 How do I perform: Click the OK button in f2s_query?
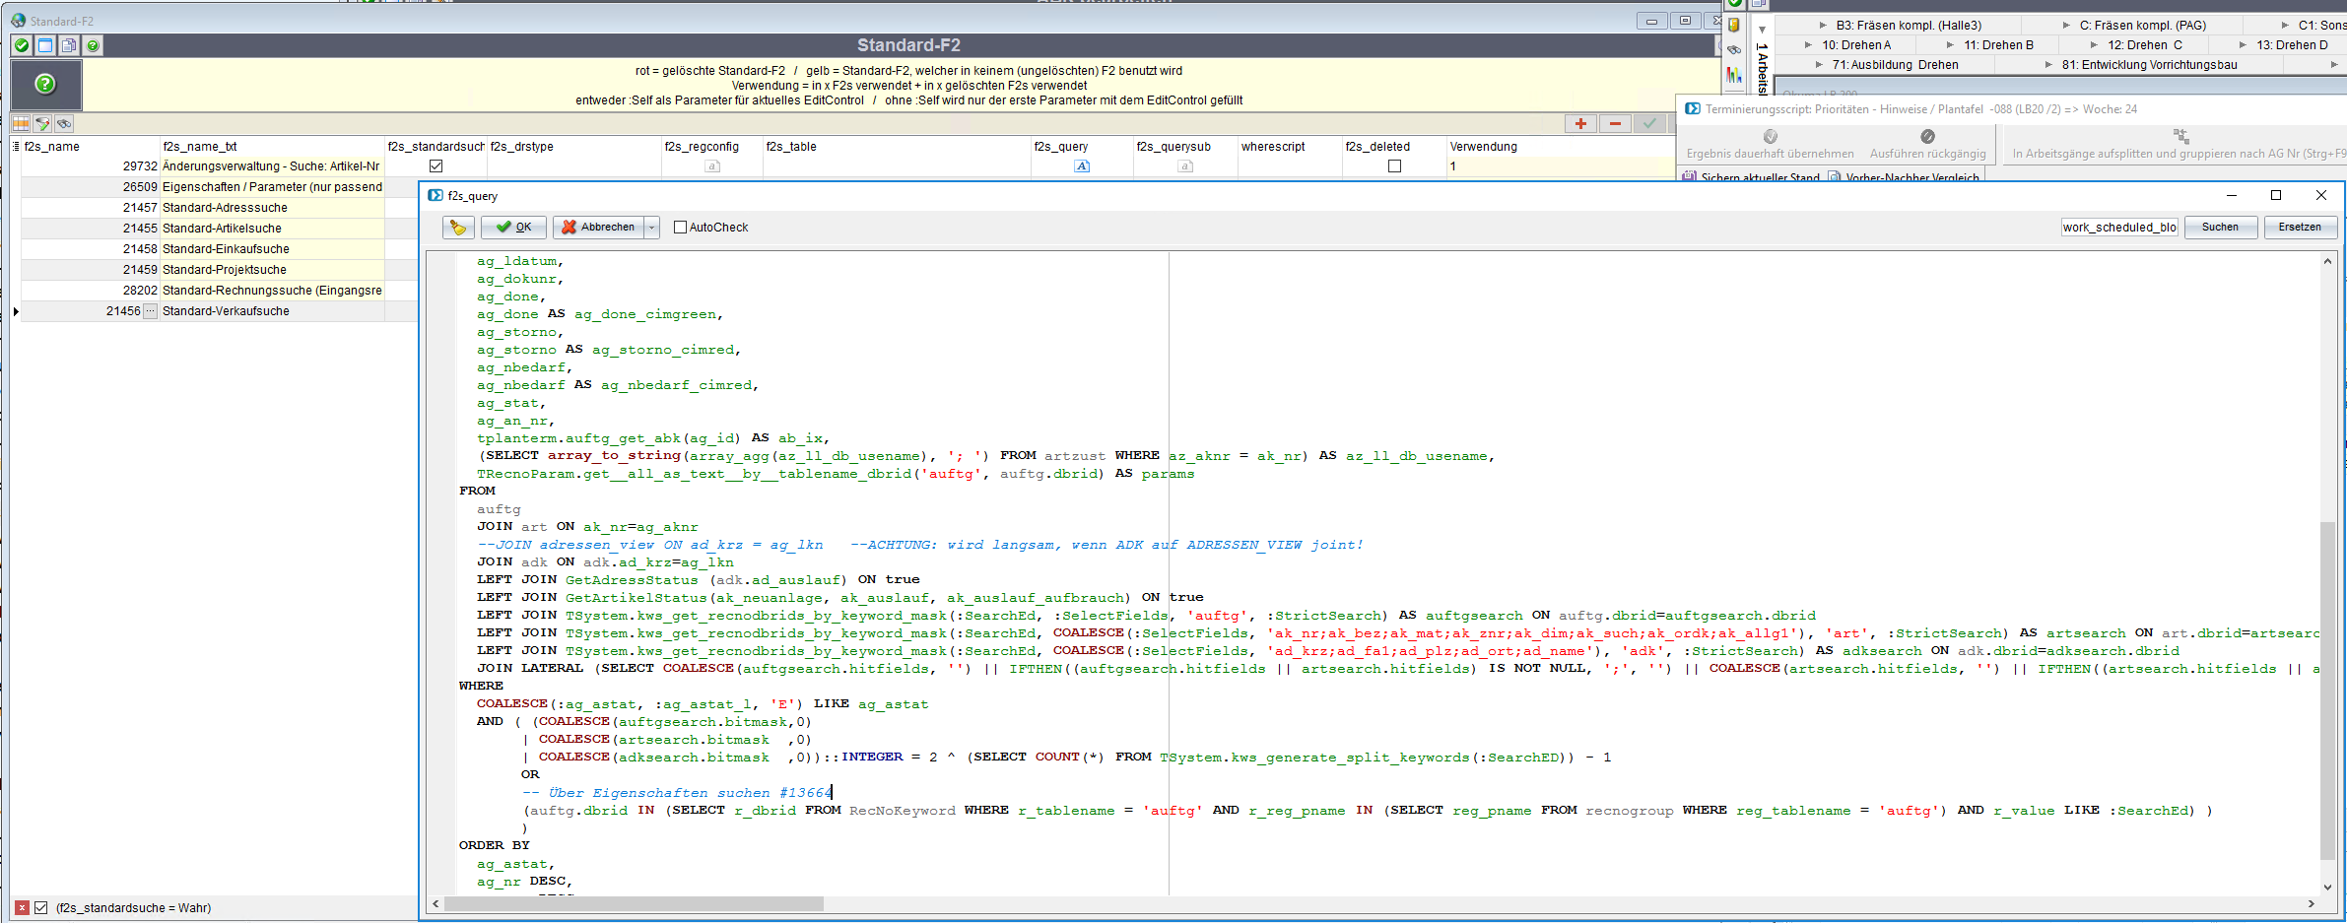point(514,228)
